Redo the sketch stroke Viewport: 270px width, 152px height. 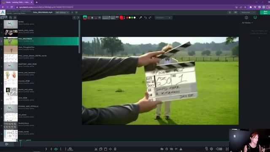click(x=150, y=18)
